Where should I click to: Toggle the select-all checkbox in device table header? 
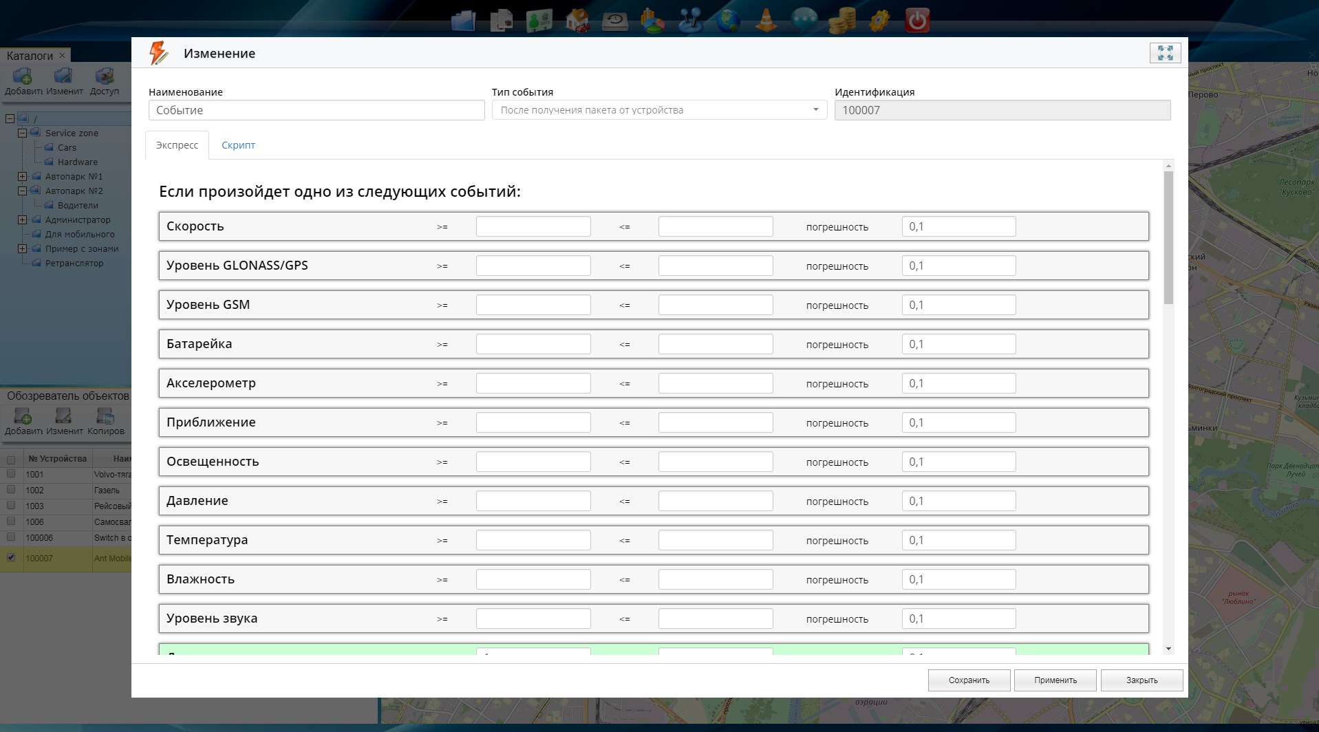pyautogui.click(x=11, y=460)
